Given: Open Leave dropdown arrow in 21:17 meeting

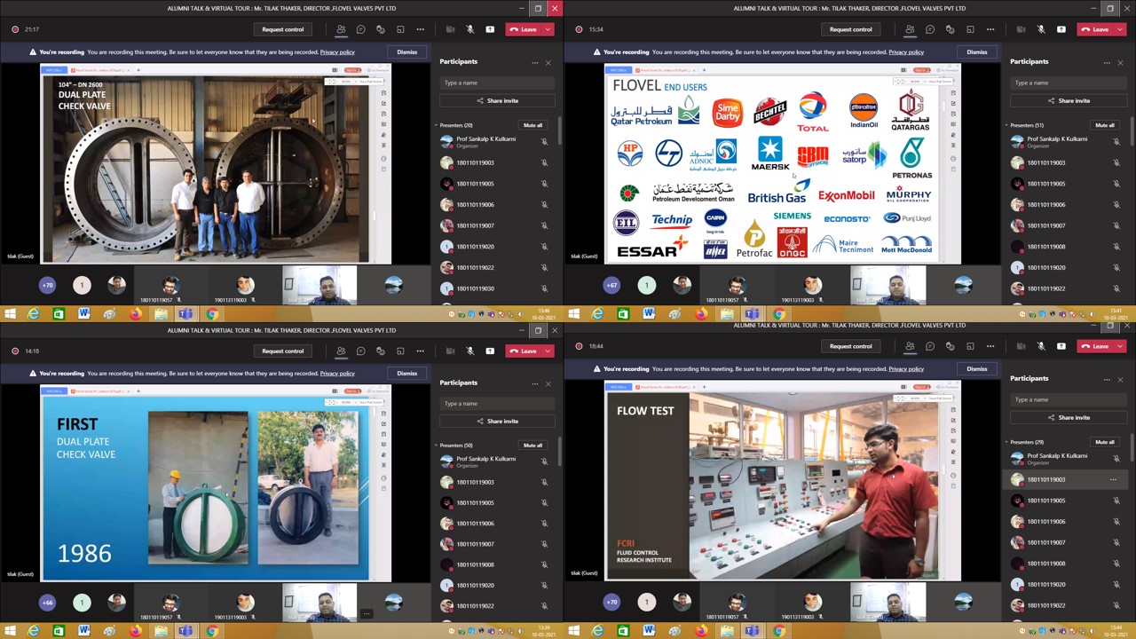Looking at the screenshot, I should pos(548,29).
